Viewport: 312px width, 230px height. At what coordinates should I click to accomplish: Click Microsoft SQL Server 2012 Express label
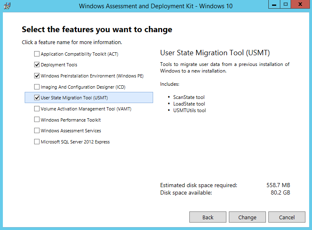(75, 142)
